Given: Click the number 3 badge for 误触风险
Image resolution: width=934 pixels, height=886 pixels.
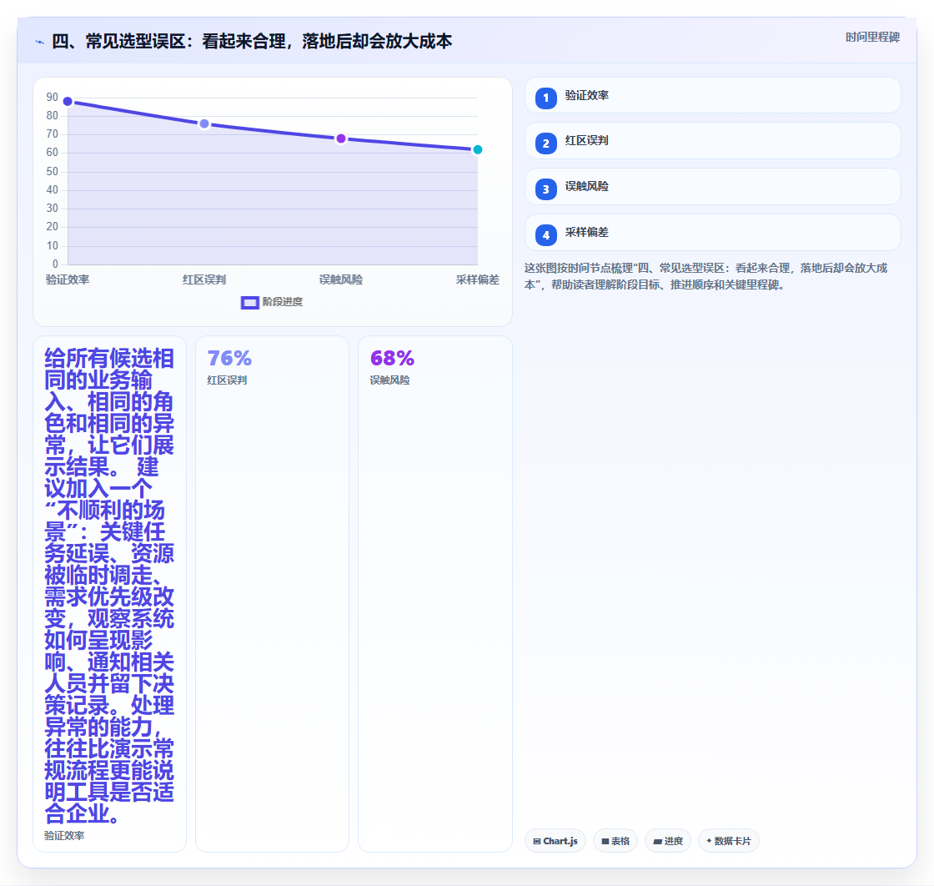Looking at the screenshot, I should pos(545,189).
